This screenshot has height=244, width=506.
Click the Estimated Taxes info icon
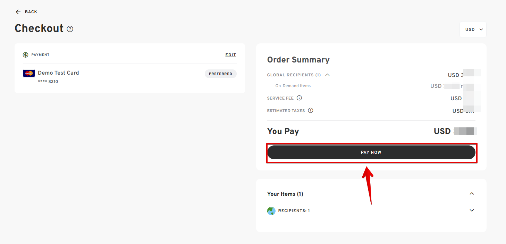pyautogui.click(x=311, y=111)
